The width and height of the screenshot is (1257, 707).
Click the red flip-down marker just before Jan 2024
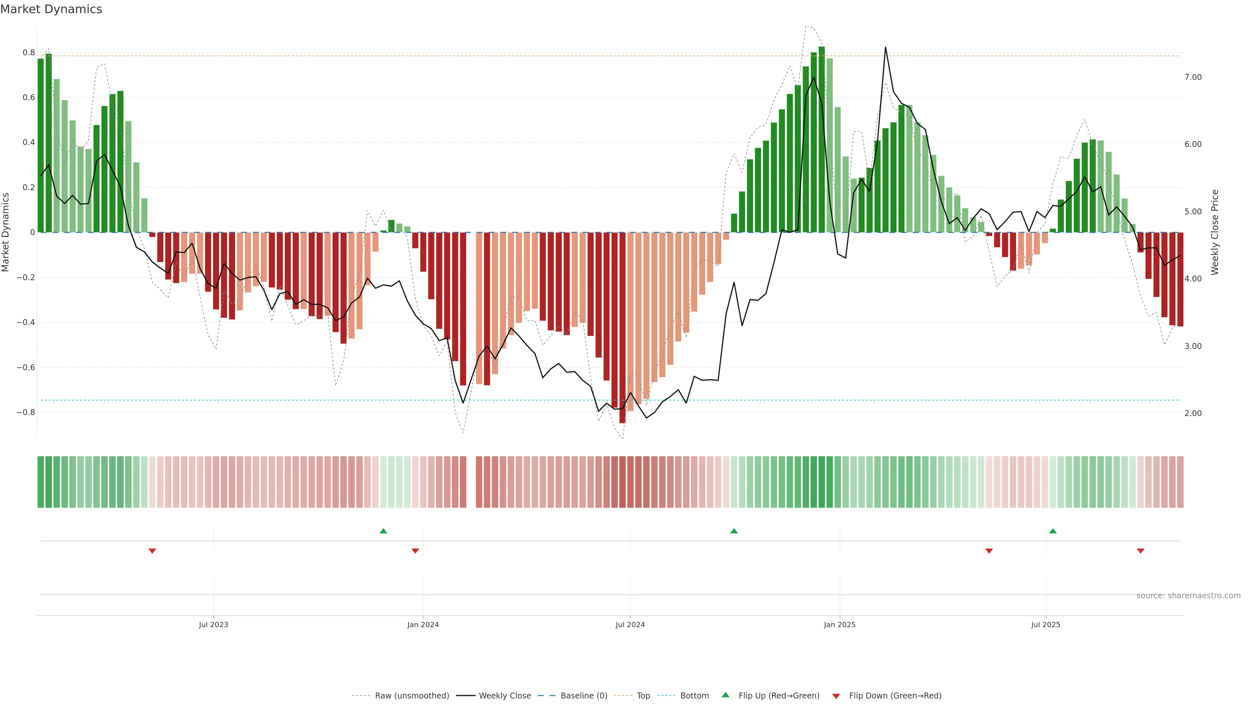coord(415,551)
